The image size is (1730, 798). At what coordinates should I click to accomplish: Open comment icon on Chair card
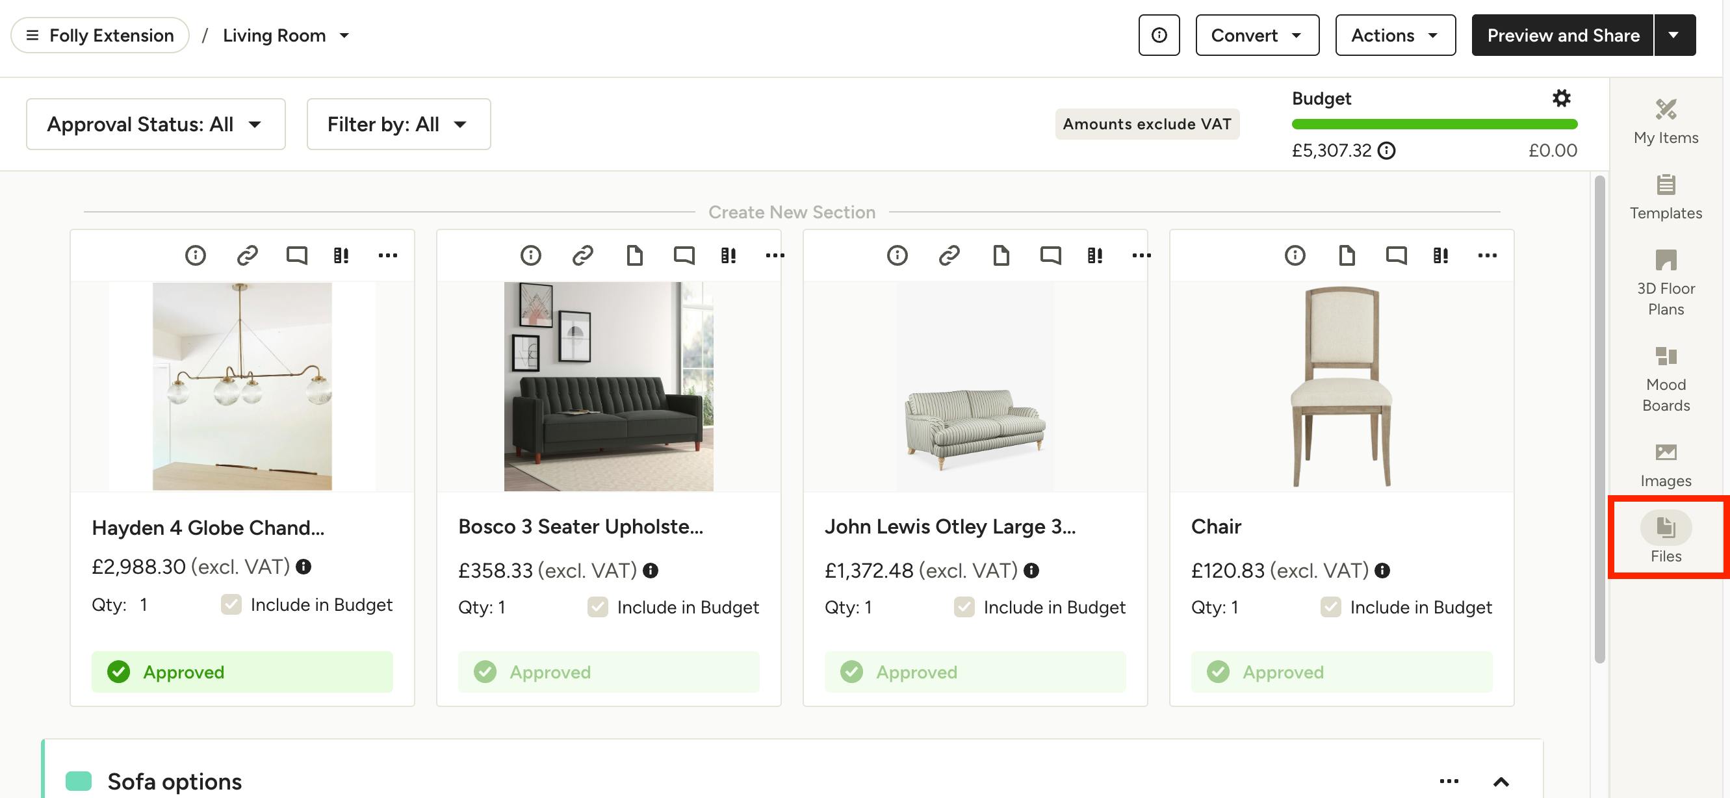point(1396,255)
